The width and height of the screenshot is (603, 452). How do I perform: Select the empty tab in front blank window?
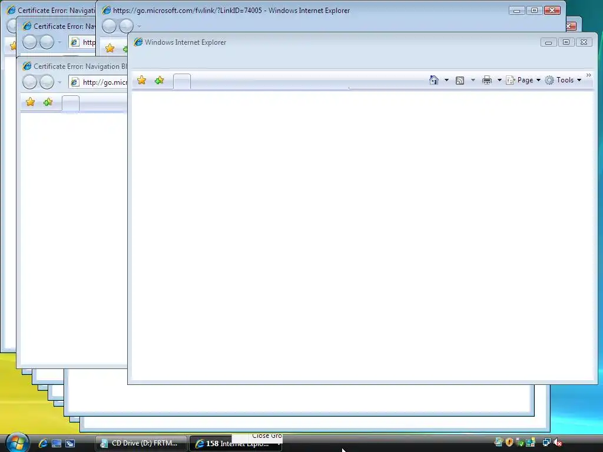(x=182, y=81)
